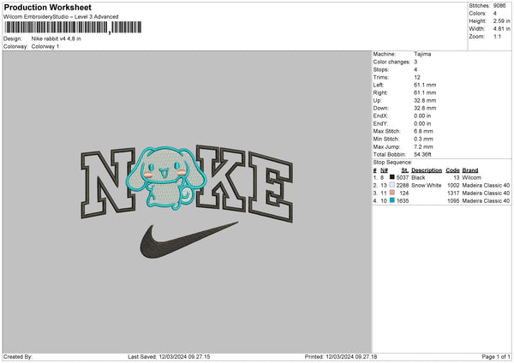The width and height of the screenshot is (514, 363).
Task: Click the Wilcom brand entry
Action: pos(471,177)
